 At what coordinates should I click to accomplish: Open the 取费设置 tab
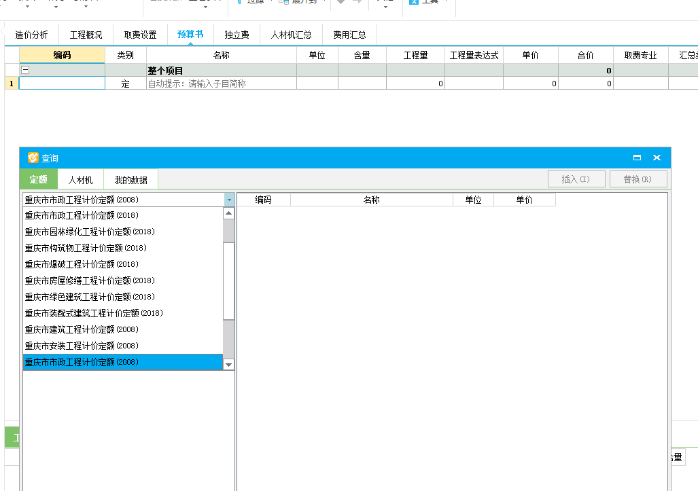pos(140,35)
